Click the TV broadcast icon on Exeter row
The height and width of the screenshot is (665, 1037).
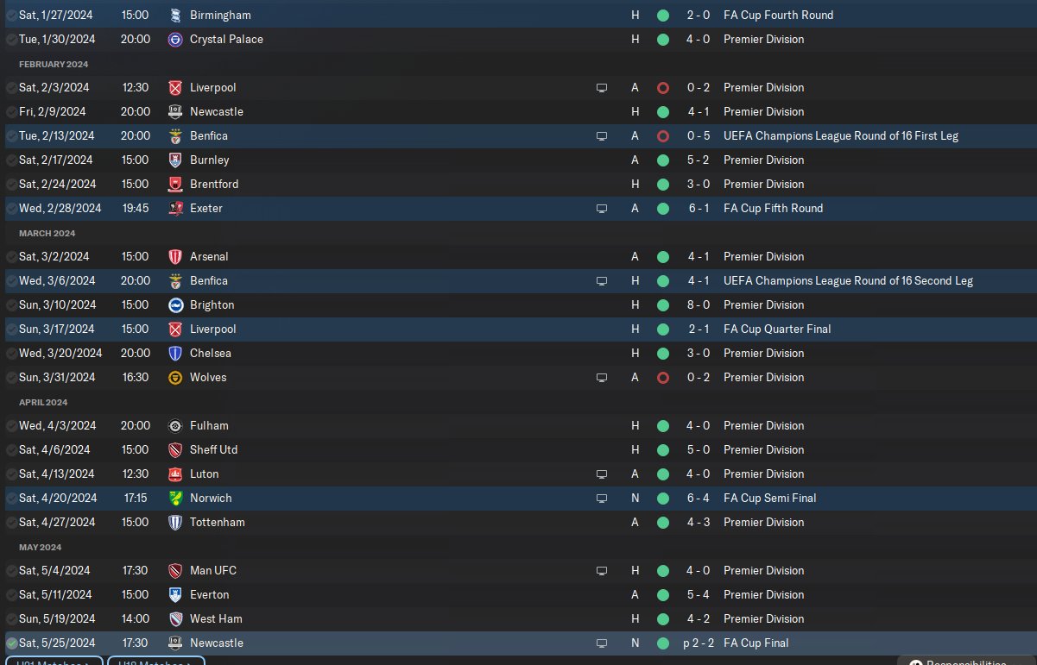602,208
